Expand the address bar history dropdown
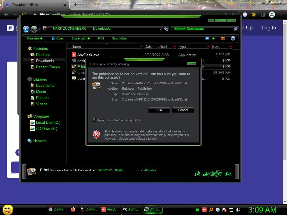The width and height of the screenshot is (287, 215). pos(160,29)
